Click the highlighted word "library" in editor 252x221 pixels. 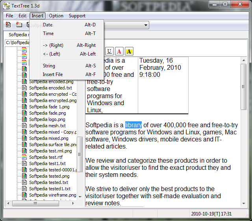tap(133, 125)
